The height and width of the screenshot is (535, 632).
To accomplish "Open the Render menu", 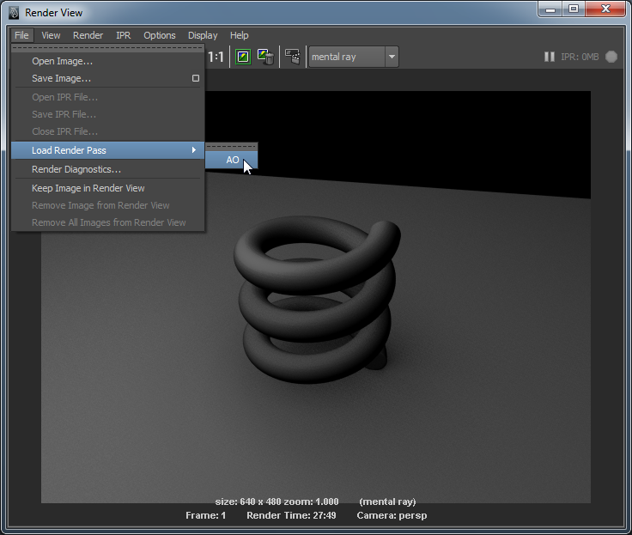I will click(88, 35).
